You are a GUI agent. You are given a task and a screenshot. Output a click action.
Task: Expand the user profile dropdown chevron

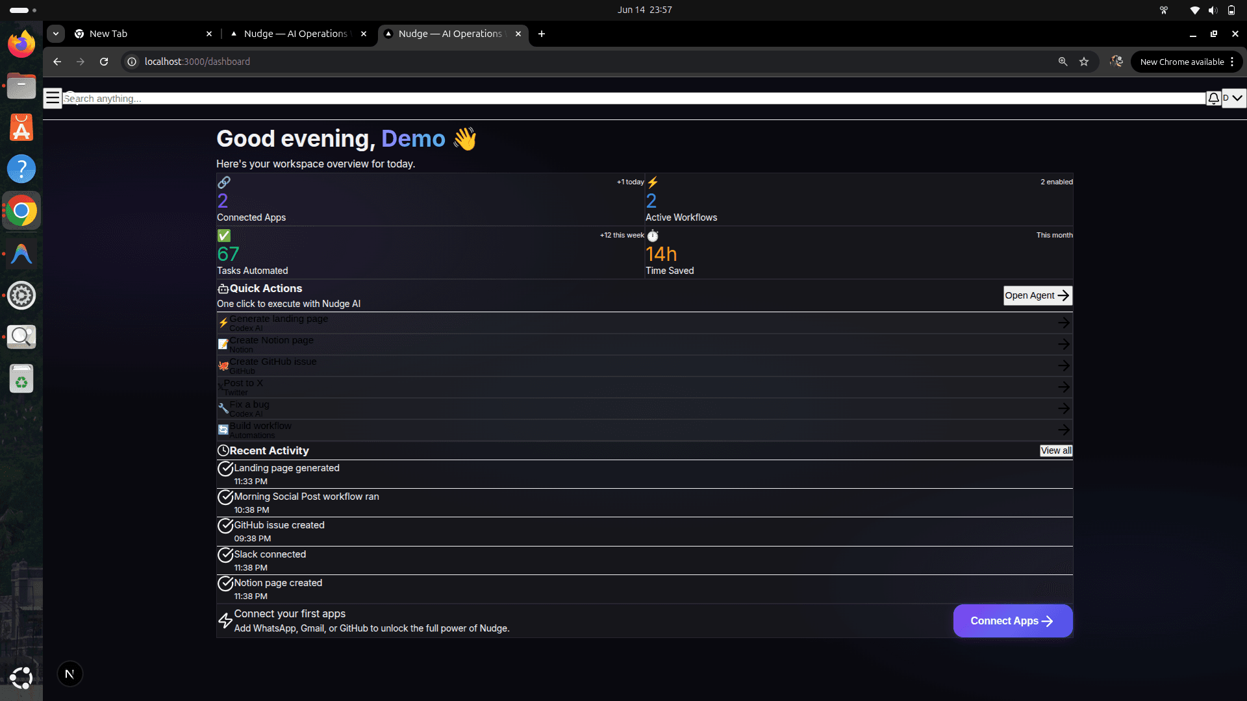(1237, 98)
